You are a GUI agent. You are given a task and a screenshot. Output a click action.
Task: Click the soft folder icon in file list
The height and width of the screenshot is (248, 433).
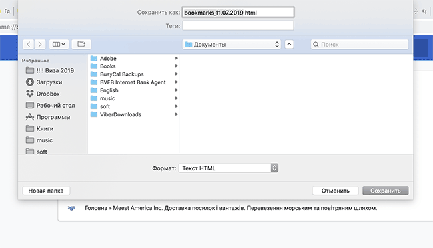tap(94, 106)
